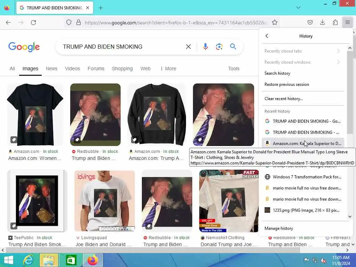
Task: Open TRUMP AND BIDEN SMMOKING history entry
Action: pos(303,132)
